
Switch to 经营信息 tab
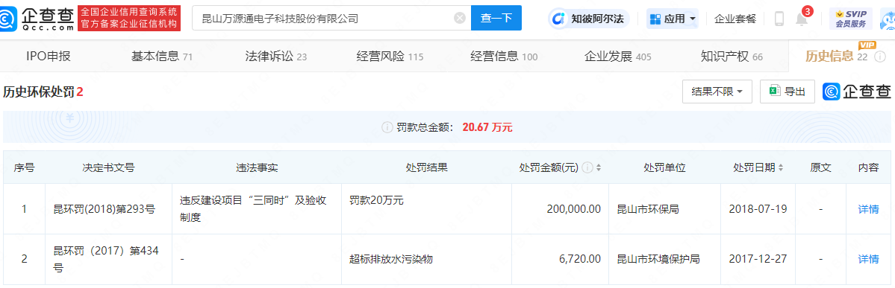click(504, 57)
